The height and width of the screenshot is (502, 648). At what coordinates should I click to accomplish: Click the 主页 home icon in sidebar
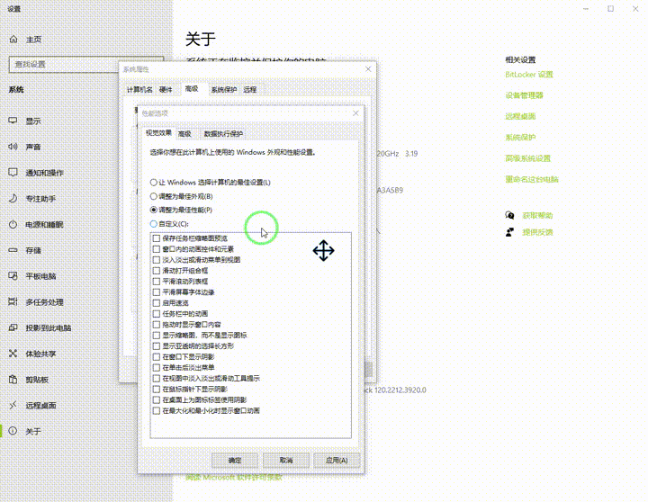click(13, 40)
